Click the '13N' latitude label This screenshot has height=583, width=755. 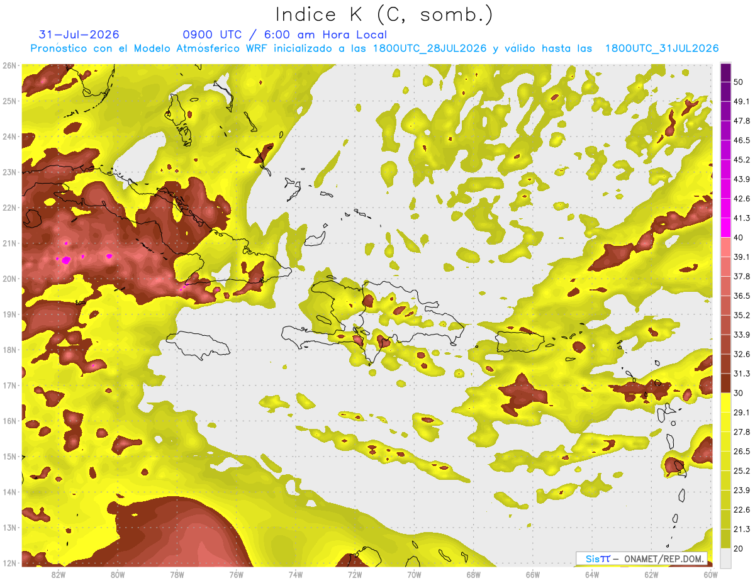coord(9,528)
